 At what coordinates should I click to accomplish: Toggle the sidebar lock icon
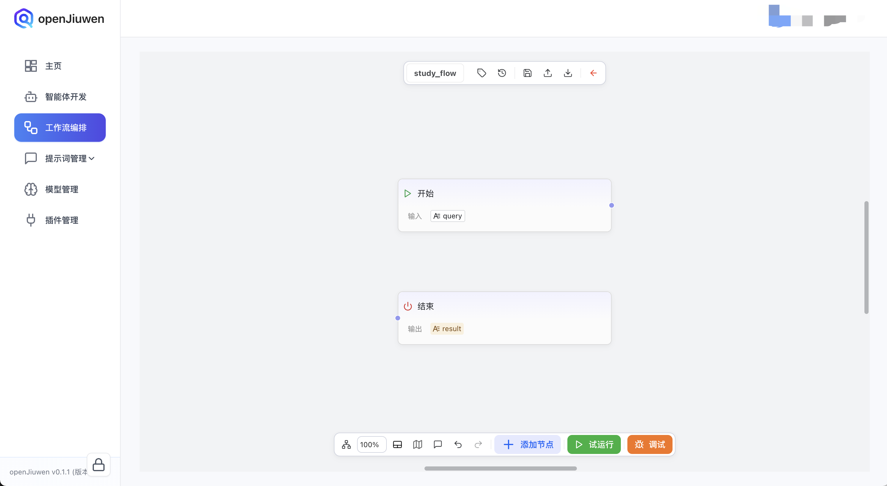click(99, 465)
